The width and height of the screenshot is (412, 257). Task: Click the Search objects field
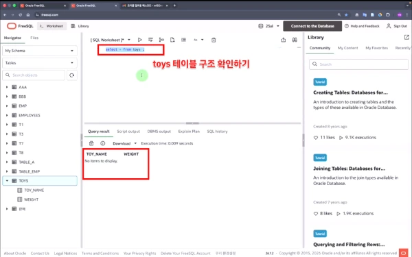(x=34, y=75)
